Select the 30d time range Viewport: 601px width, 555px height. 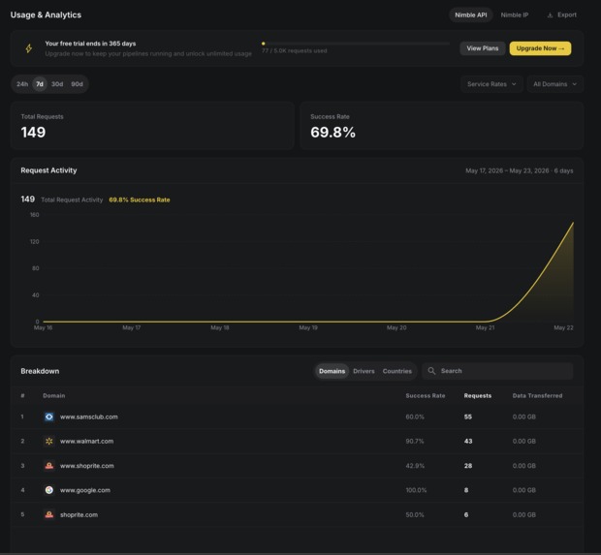click(x=57, y=84)
